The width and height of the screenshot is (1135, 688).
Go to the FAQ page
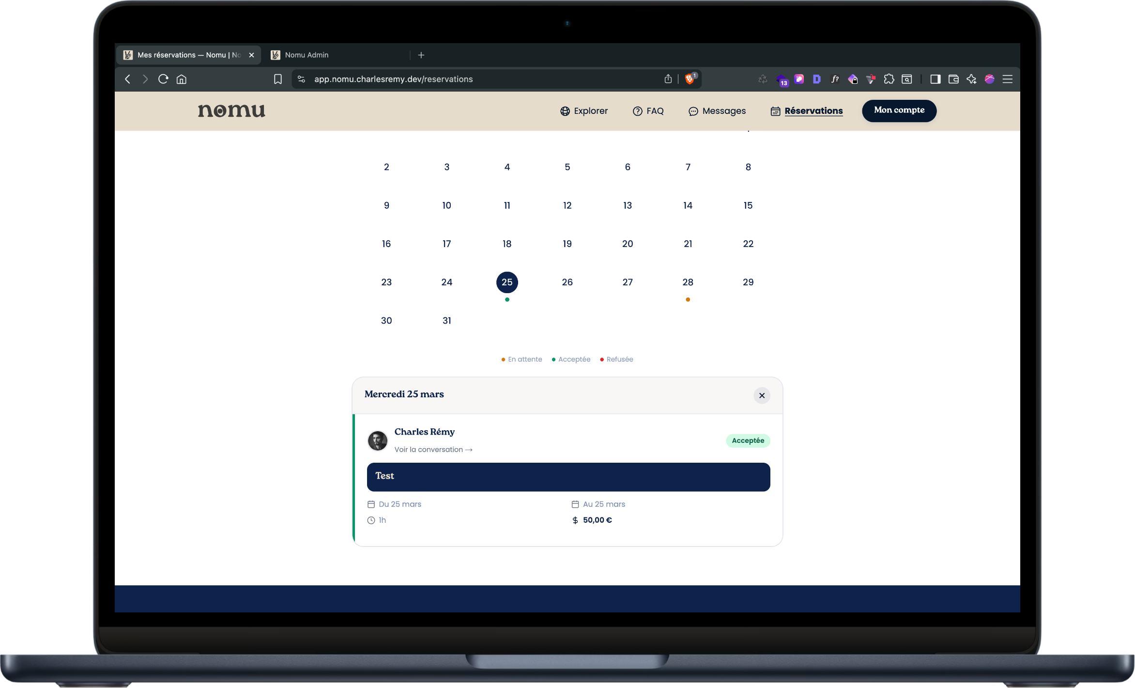(x=648, y=111)
